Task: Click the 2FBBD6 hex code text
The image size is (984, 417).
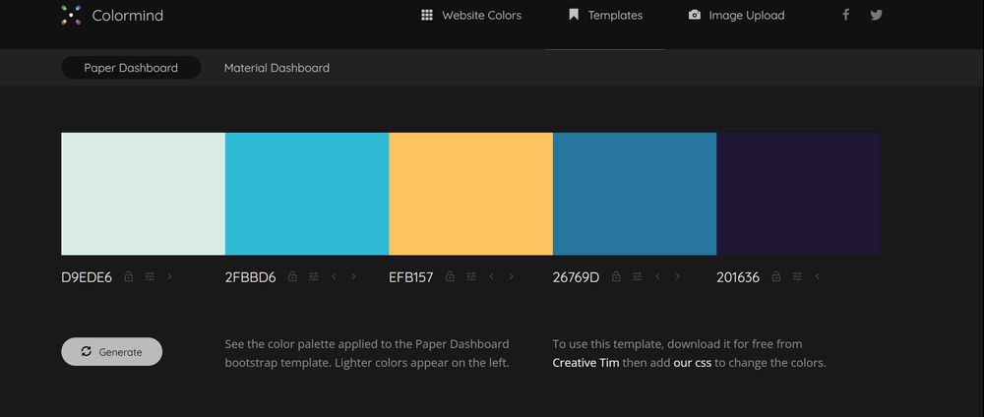Action: [250, 277]
